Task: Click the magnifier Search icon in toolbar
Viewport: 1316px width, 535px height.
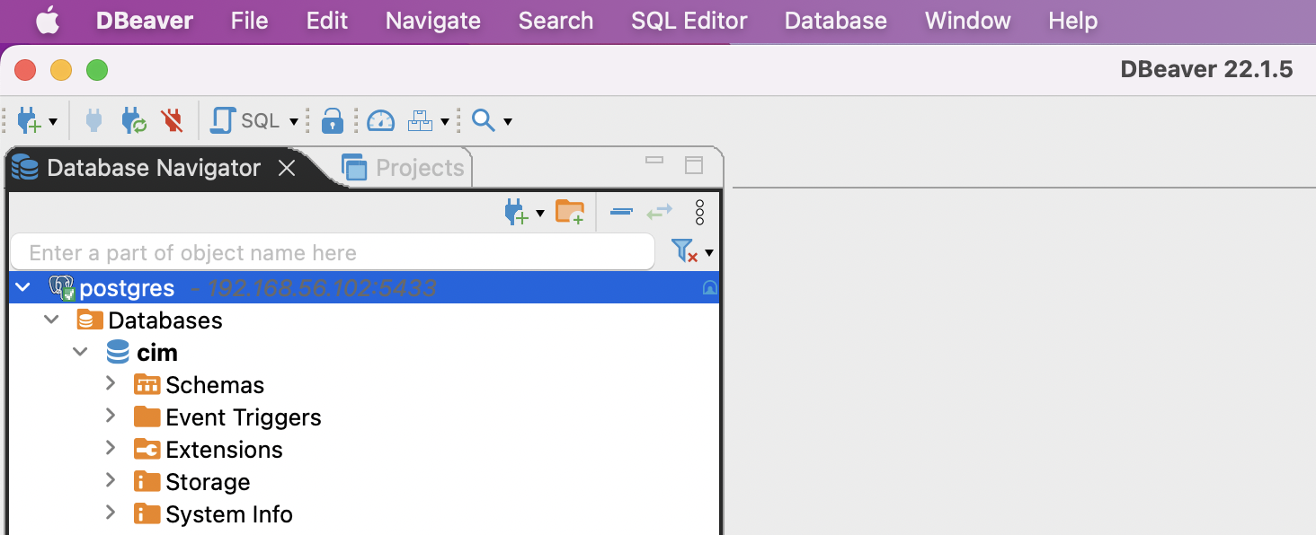Action: pos(484,120)
